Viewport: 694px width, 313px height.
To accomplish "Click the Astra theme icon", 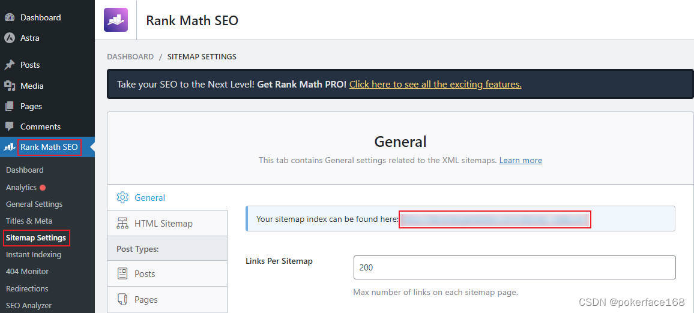I will point(10,38).
